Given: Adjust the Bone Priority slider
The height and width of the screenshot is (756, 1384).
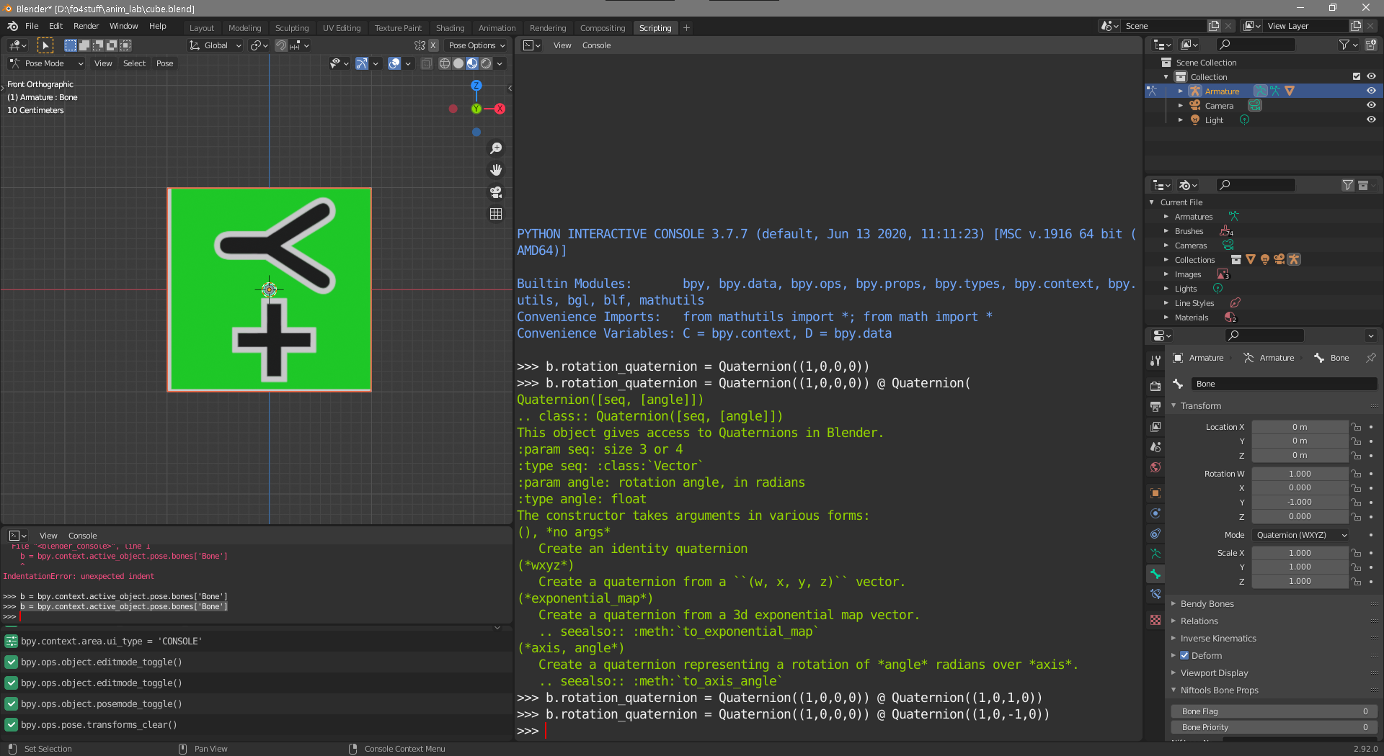Looking at the screenshot, I should click(1272, 727).
